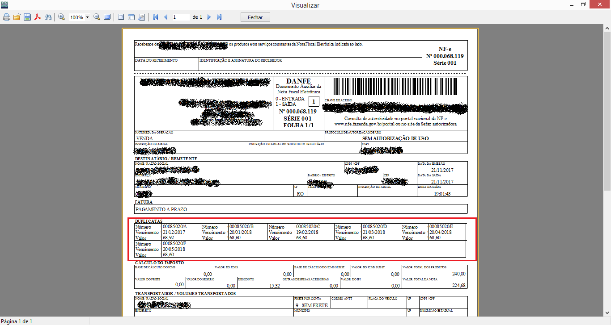Click the due date 21/12/2017
Image resolution: width=611 pixels, height=325 pixels.
174,232
